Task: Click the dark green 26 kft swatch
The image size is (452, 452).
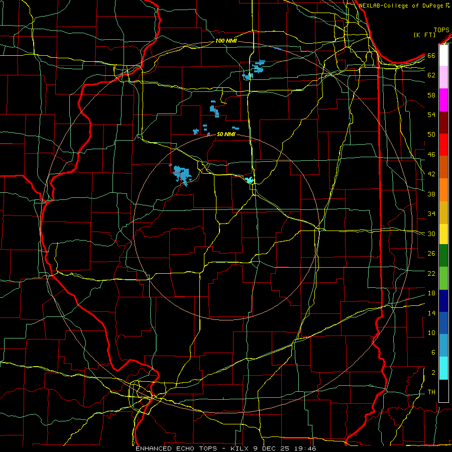Action: coord(443,256)
